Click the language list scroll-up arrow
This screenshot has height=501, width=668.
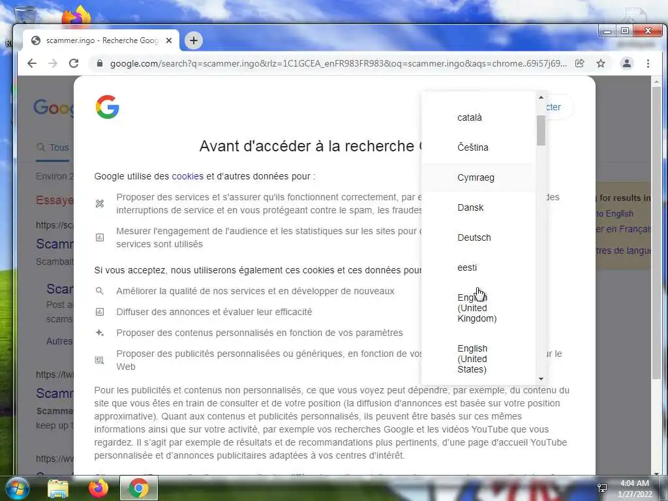click(x=541, y=98)
